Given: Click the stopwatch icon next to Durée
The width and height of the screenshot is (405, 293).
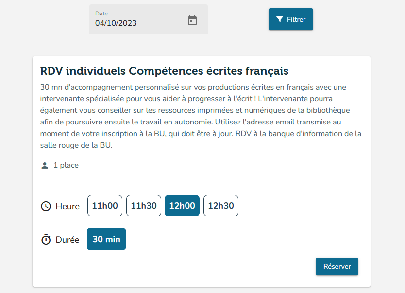Looking at the screenshot, I should (46, 239).
